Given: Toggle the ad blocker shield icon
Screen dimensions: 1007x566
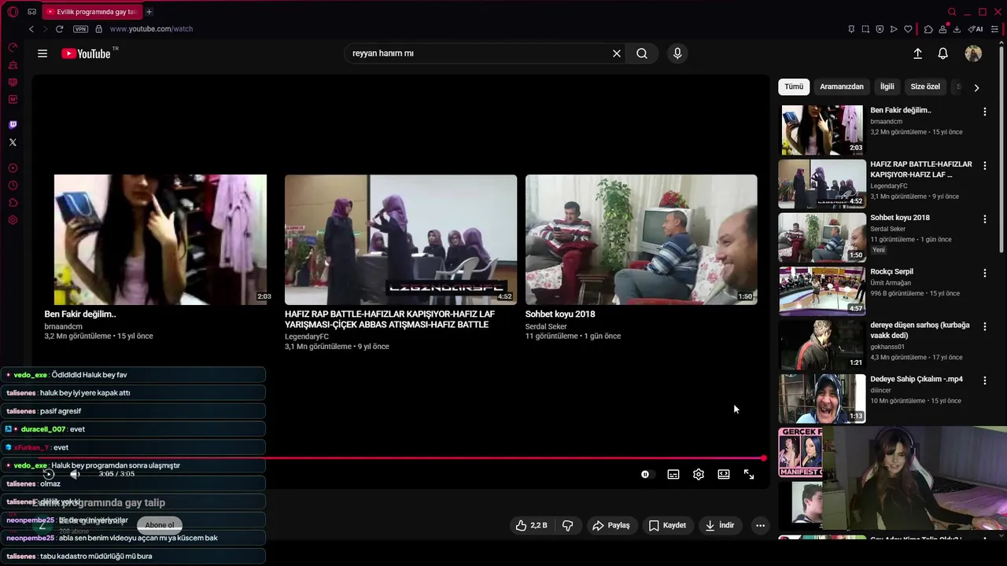Looking at the screenshot, I should click(880, 29).
